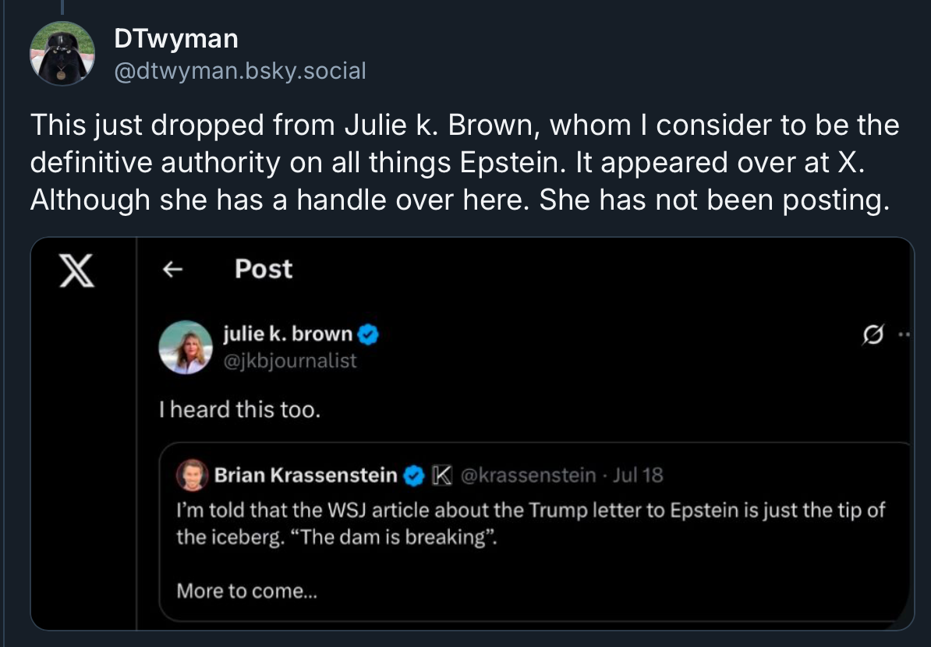Viewport: 931px width, 647px height.
Task: Click DTwyman's Darth Vader avatar
Action: pos(62,51)
